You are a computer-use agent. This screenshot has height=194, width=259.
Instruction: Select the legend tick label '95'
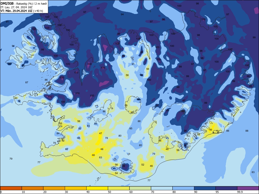(x=217, y=192)
